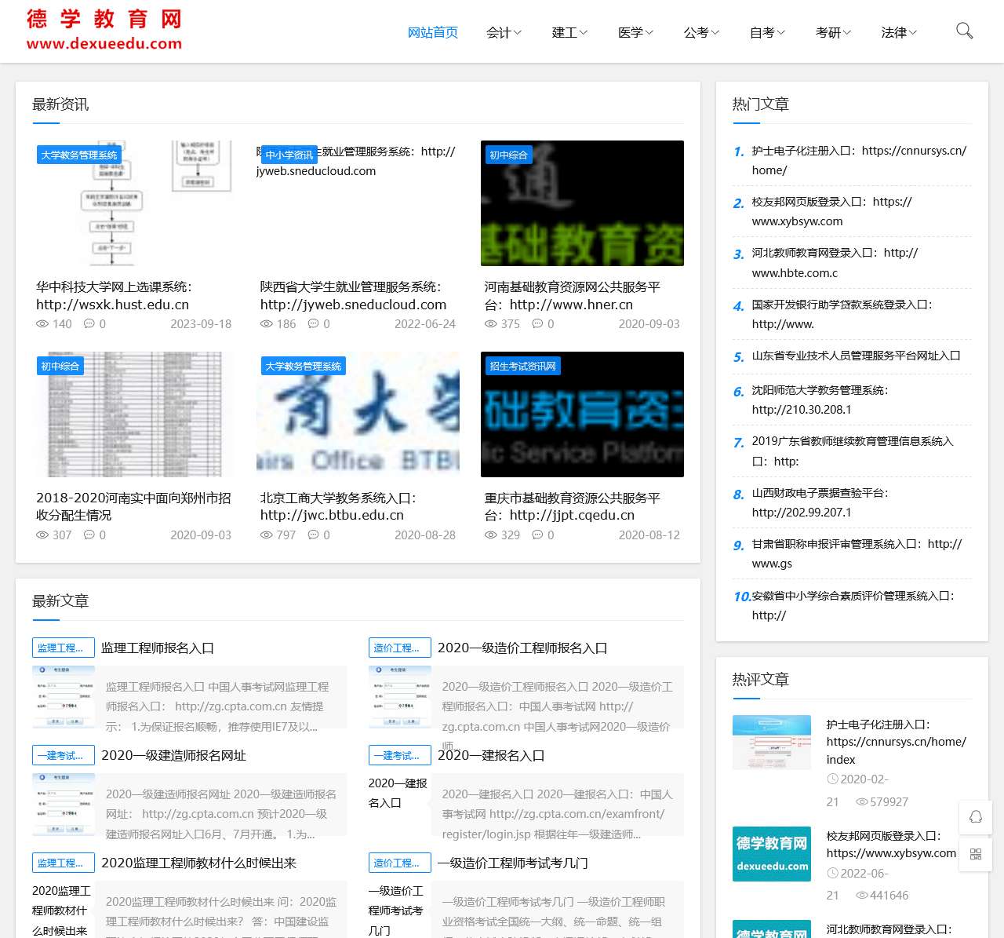Image resolution: width=1004 pixels, height=938 pixels.
Task: Click clock icon beside date 2020-02-
Action: [x=832, y=779]
